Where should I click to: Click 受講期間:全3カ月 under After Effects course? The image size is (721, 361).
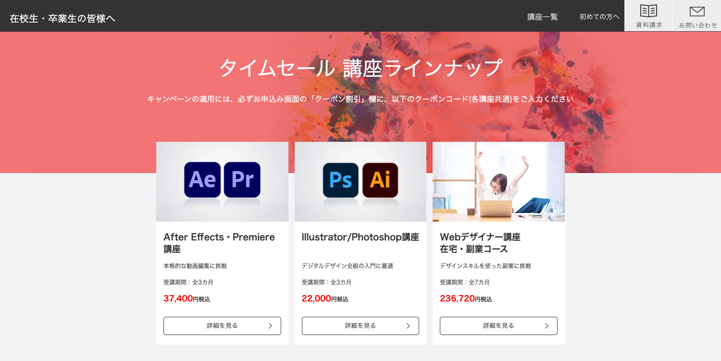click(x=188, y=282)
